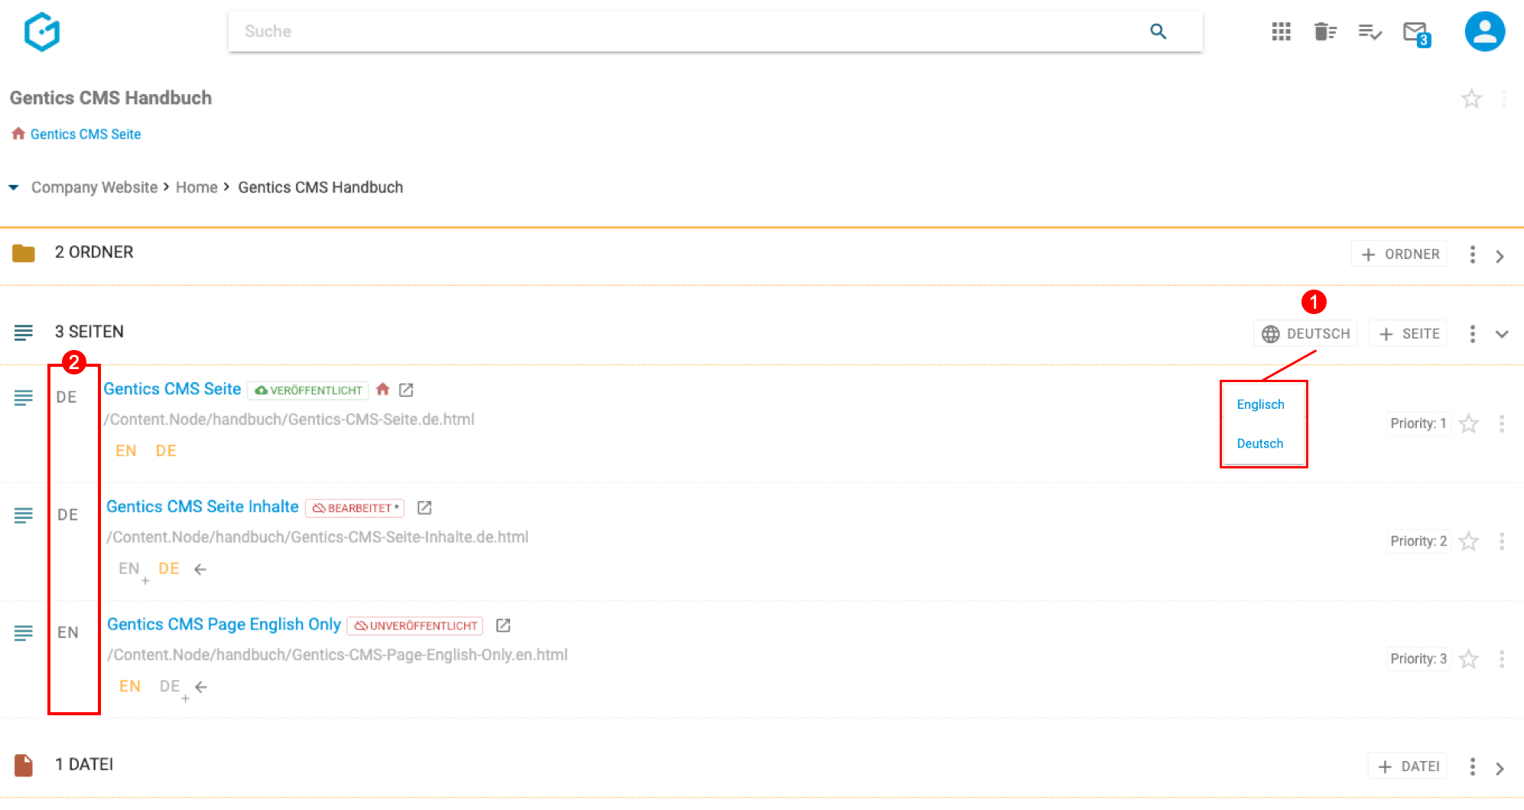This screenshot has height=810, width=1524.
Task: Click the 2 ORDNER section header
Action: tap(94, 252)
